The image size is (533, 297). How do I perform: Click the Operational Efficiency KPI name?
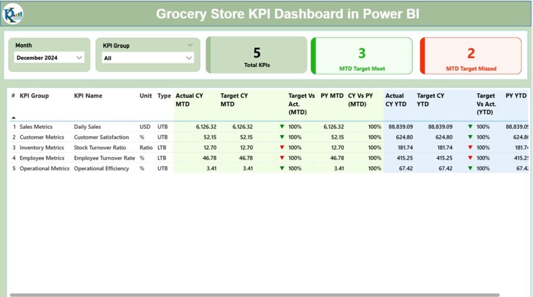[x=101, y=168]
